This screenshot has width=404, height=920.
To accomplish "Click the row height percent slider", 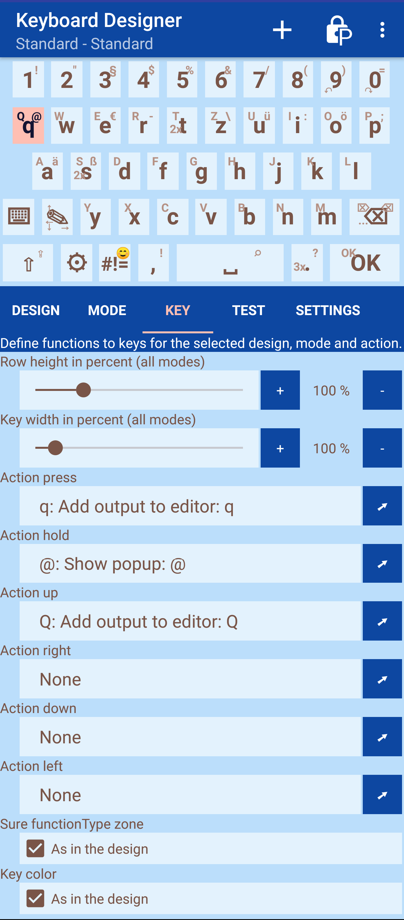I will [139, 390].
